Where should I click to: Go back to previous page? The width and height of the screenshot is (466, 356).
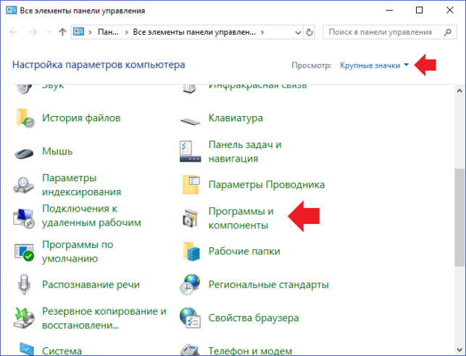(x=14, y=32)
